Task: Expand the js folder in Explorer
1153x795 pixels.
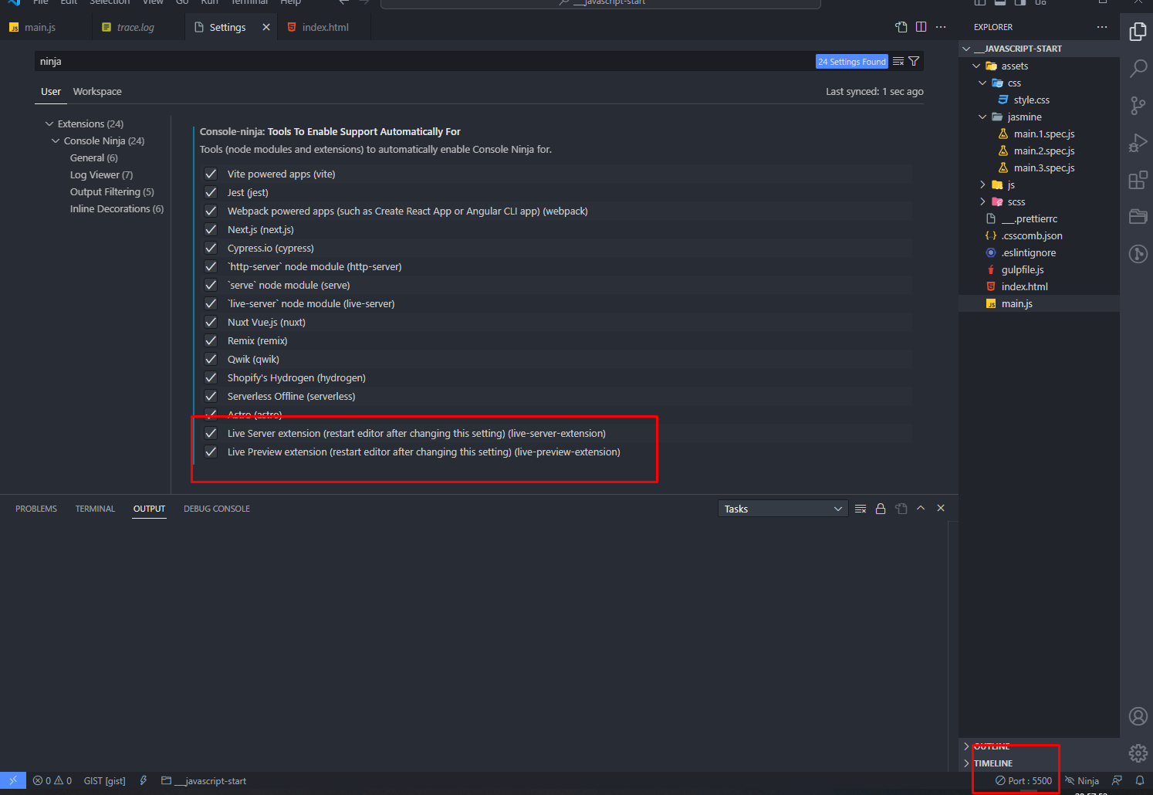Action: pyautogui.click(x=982, y=184)
